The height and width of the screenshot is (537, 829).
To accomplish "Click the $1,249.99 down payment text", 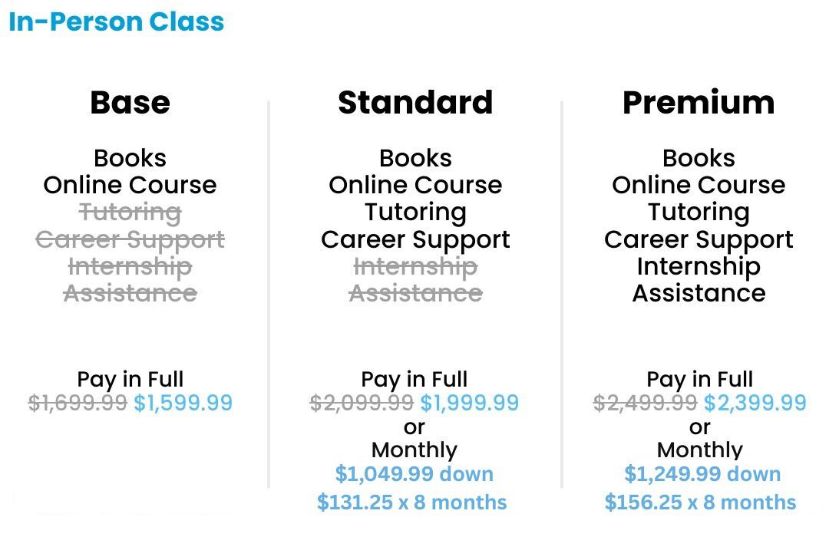I will (x=702, y=474).
